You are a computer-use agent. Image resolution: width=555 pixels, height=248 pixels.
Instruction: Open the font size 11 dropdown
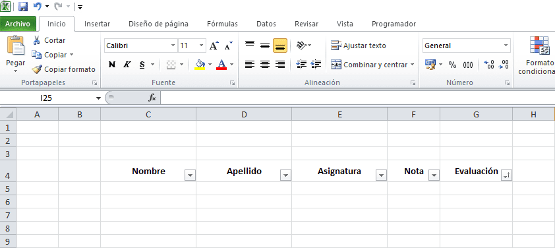(202, 46)
